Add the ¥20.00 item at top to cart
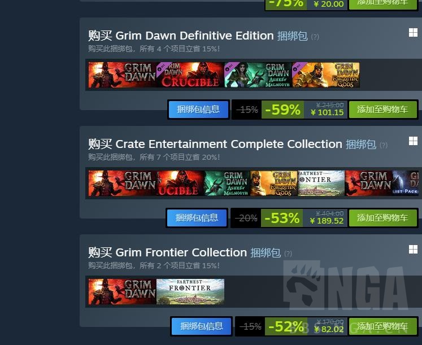The height and width of the screenshot is (345, 422). pos(382,5)
